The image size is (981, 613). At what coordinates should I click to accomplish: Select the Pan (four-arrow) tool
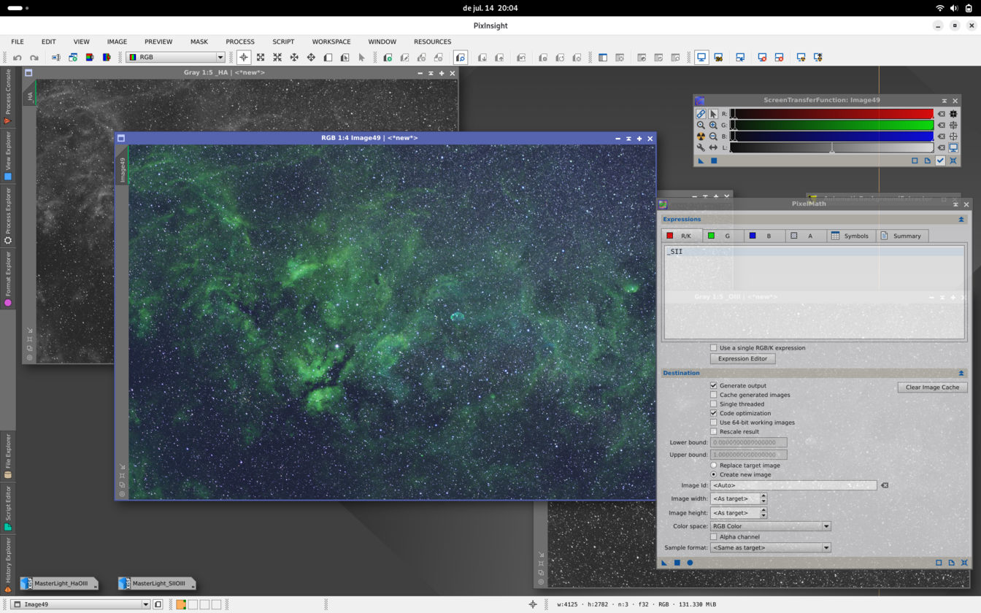click(x=311, y=57)
